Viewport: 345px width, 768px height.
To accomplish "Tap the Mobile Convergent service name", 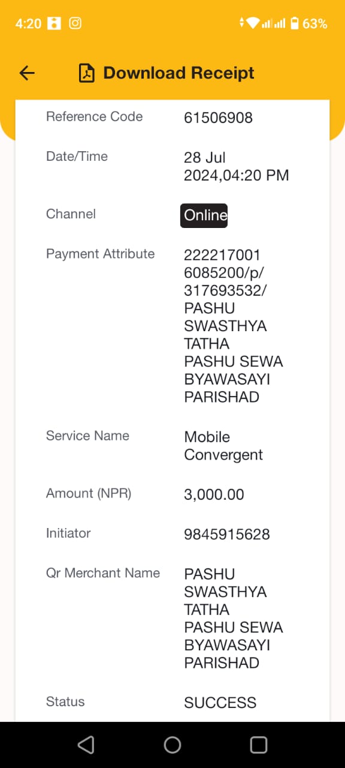I will [223, 446].
